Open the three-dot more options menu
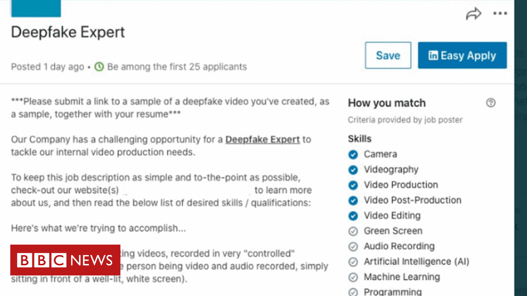Viewport: 527px width, 296px height. click(500, 14)
